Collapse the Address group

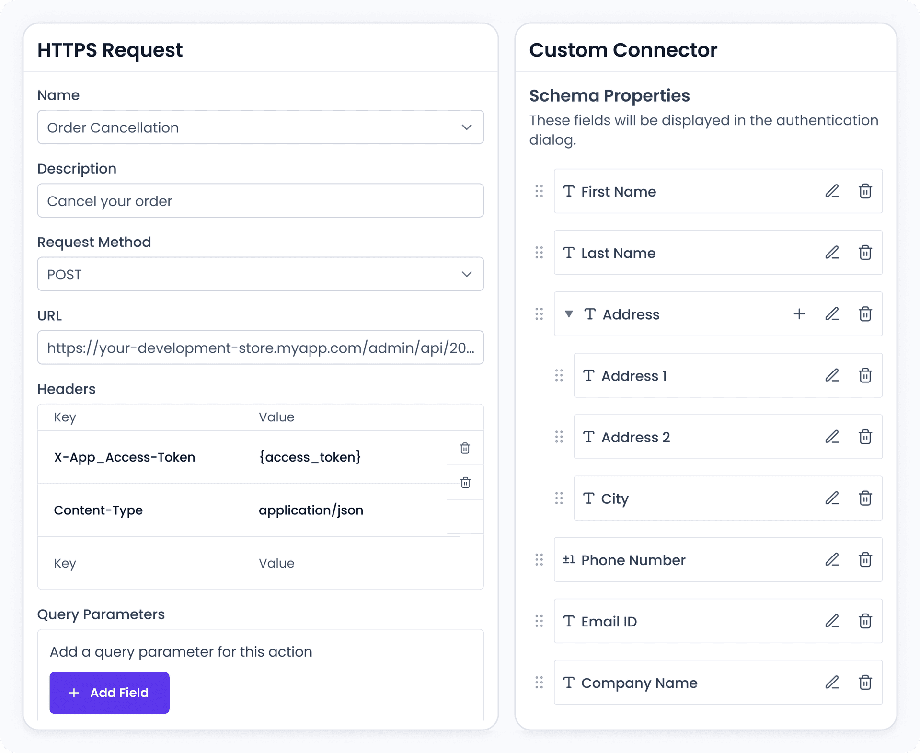click(x=569, y=314)
